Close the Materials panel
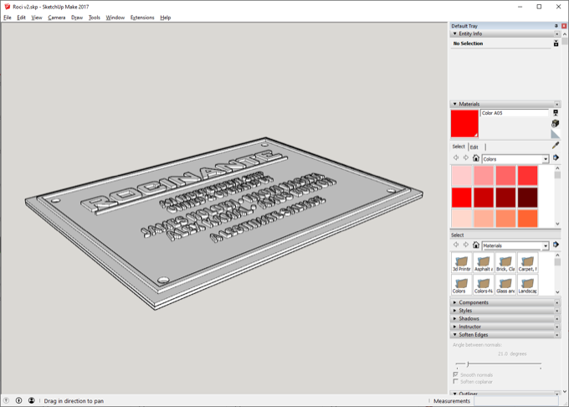 pyautogui.click(x=557, y=104)
